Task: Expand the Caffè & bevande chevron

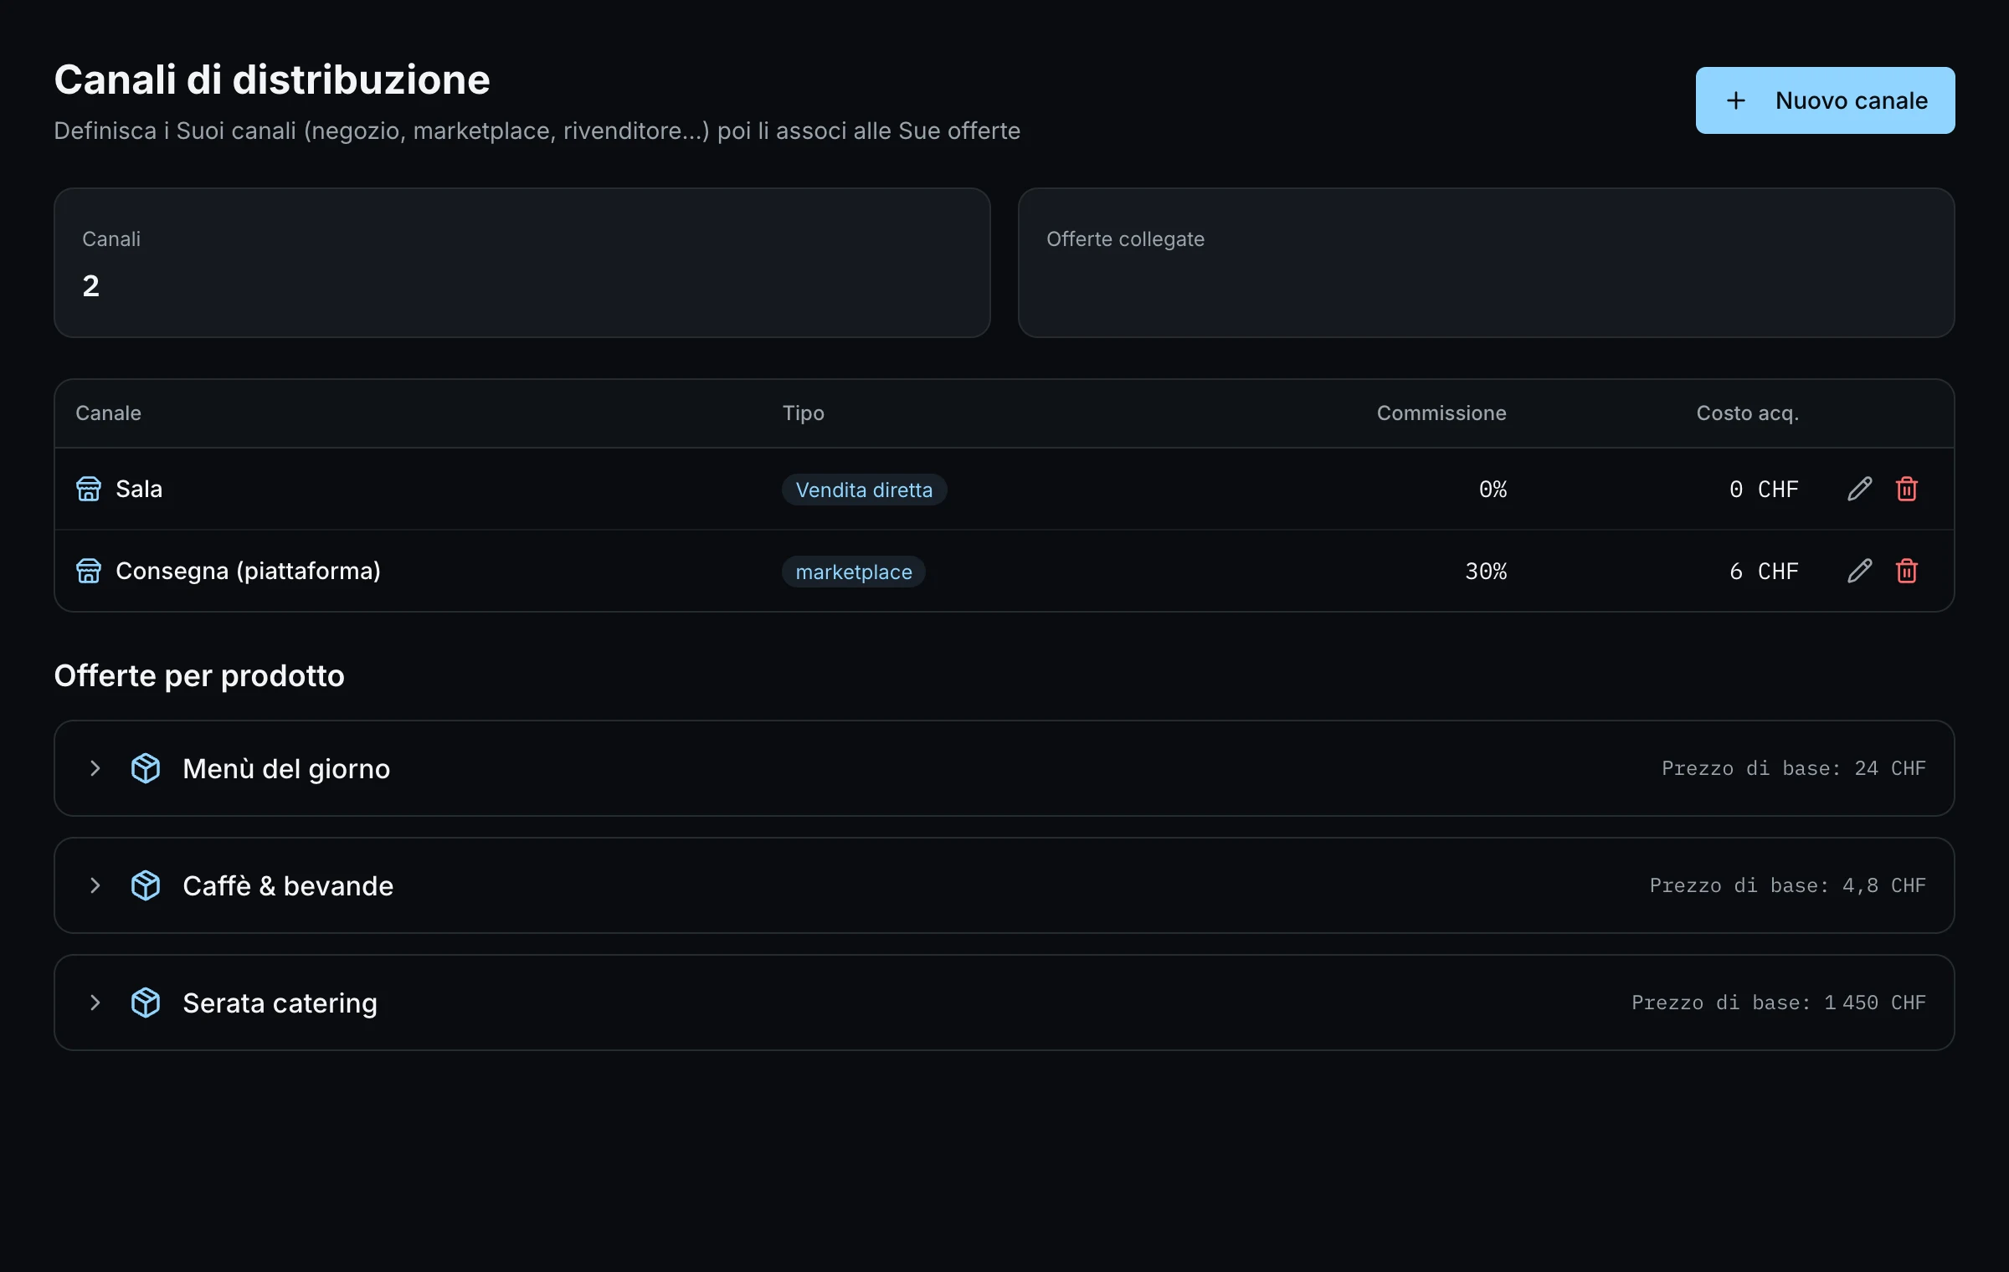Action: 95,885
